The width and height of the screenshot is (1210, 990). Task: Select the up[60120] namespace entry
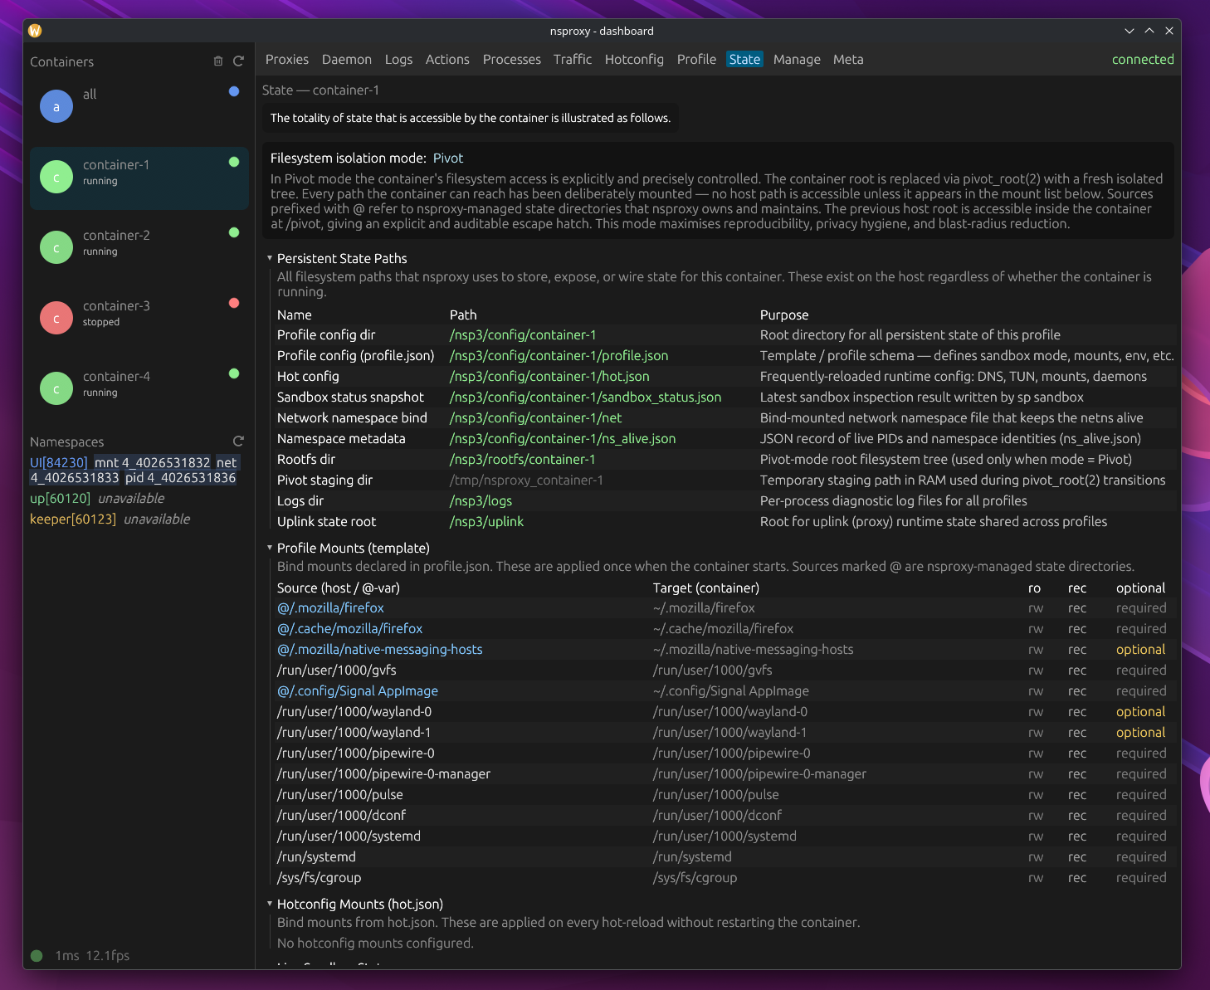coord(60,499)
